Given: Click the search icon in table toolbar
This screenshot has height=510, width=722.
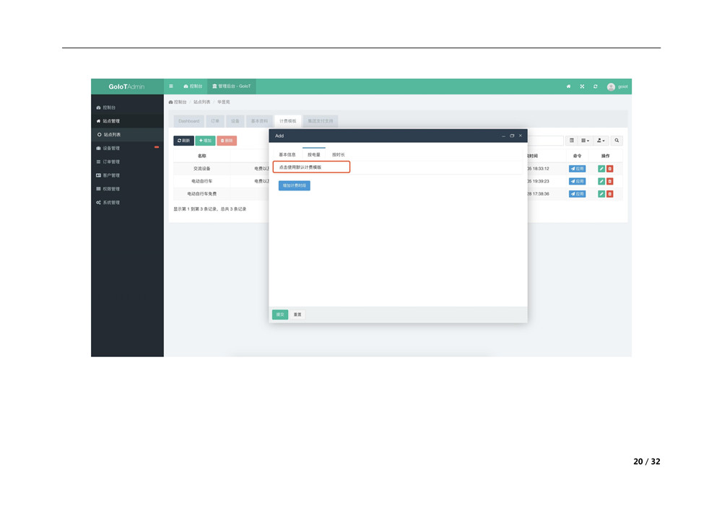Looking at the screenshot, I should [617, 141].
